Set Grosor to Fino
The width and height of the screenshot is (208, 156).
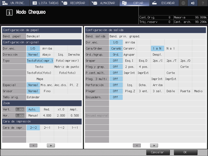point(47,91)
